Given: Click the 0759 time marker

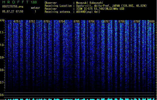Looking at the screenshot, I should 137,21.
